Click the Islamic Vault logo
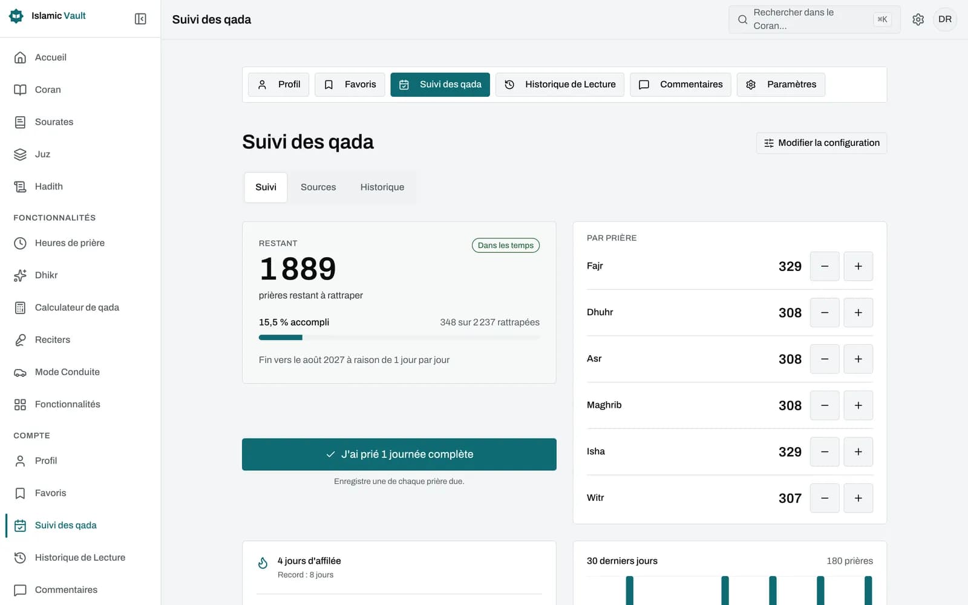The width and height of the screenshot is (968, 605). tap(48, 16)
